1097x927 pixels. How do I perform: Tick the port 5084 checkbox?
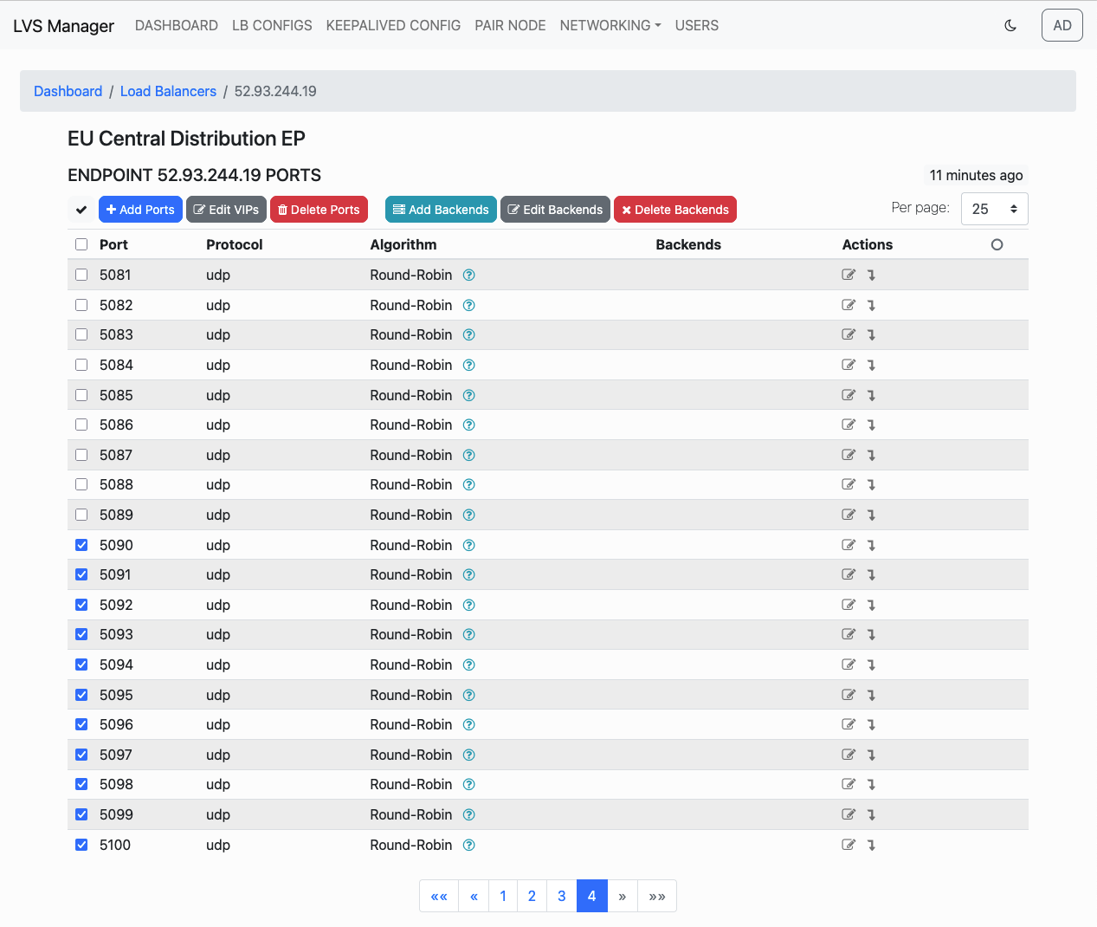click(x=81, y=365)
